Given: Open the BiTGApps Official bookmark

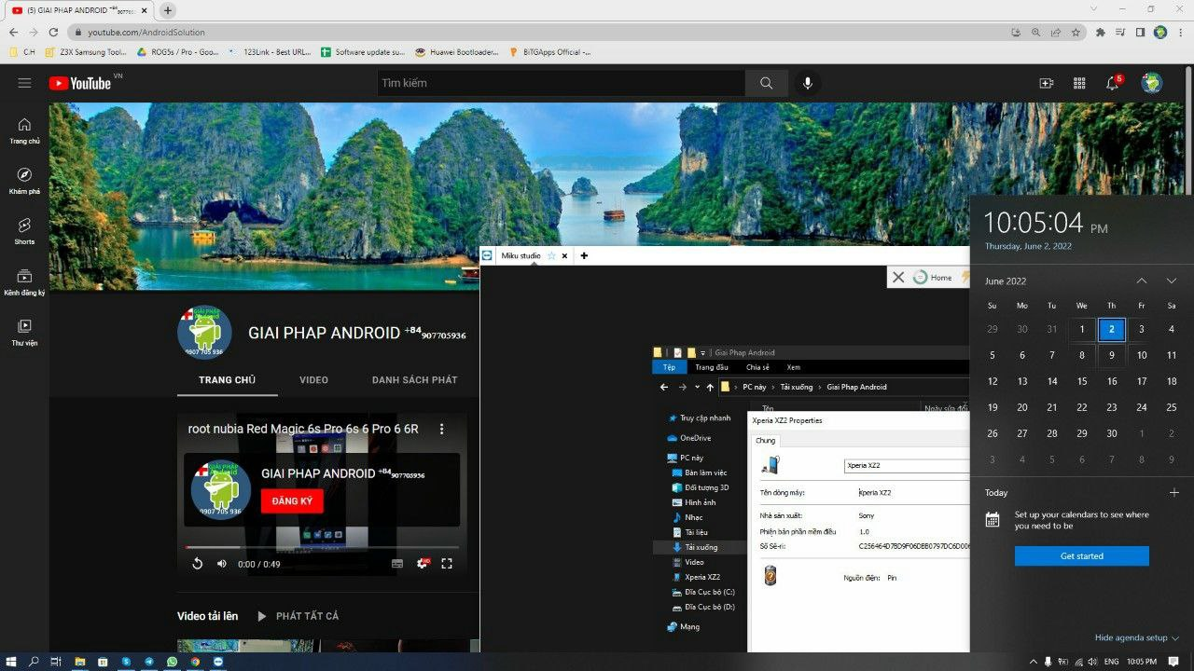Looking at the screenshot, I should [549, 52].
